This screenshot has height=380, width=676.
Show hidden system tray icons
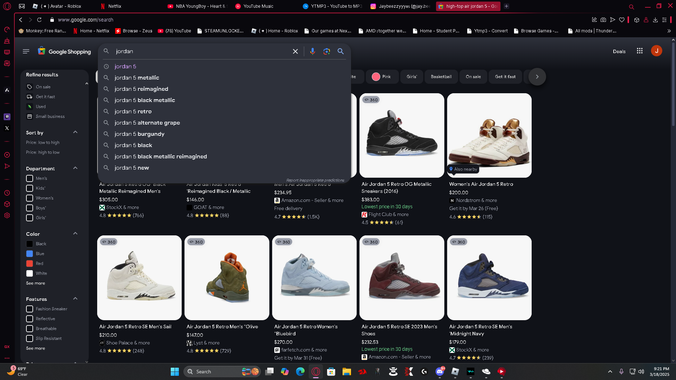point(610,372)
